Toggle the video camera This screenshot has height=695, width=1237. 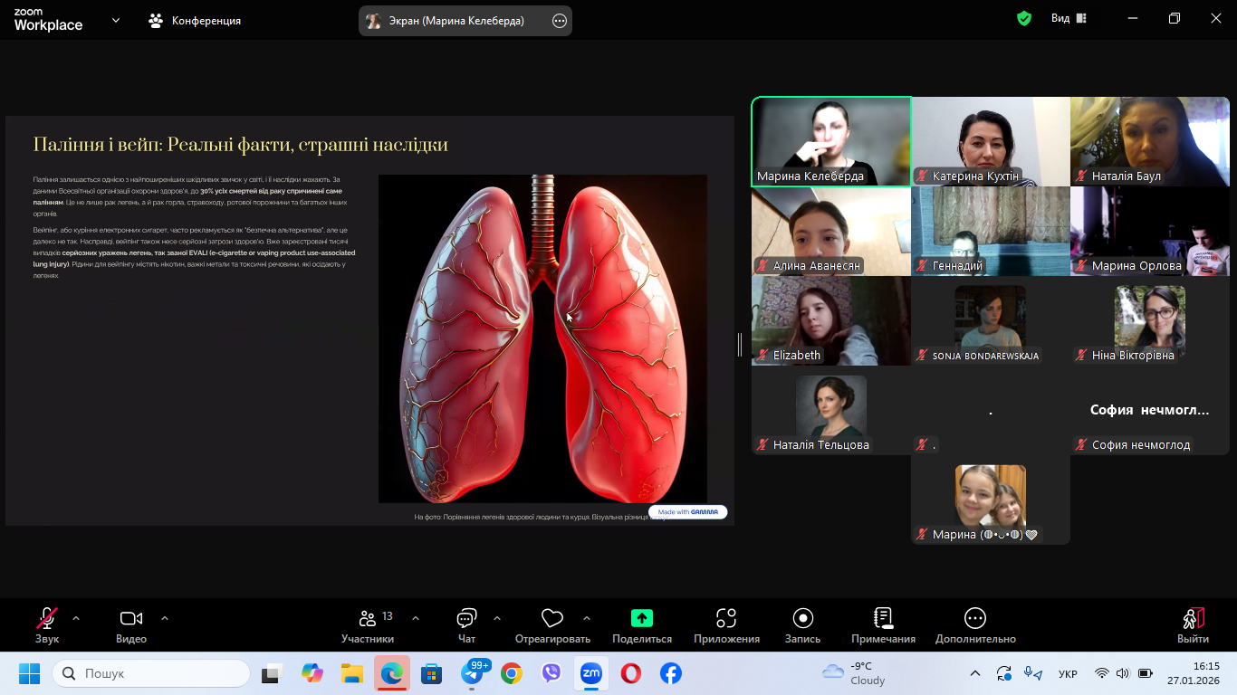[131, 619]
